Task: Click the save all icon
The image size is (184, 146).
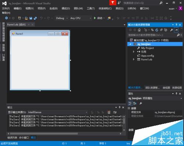Action: click(35, 18)
